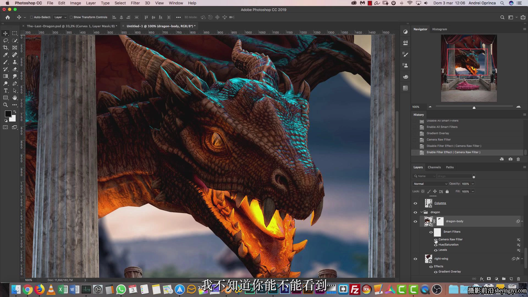Select the Dodge tool

(x=5, y=83)
